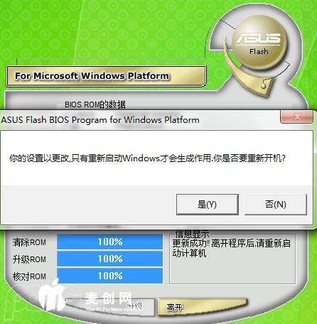The height and width of the screenshot is (324, 317).
Task: Click the BIOS ROM的数据 label
Action: click(95, 104)
